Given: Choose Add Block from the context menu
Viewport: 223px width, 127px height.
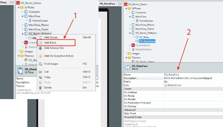Looking at the screenshot, I should (50, 43).
